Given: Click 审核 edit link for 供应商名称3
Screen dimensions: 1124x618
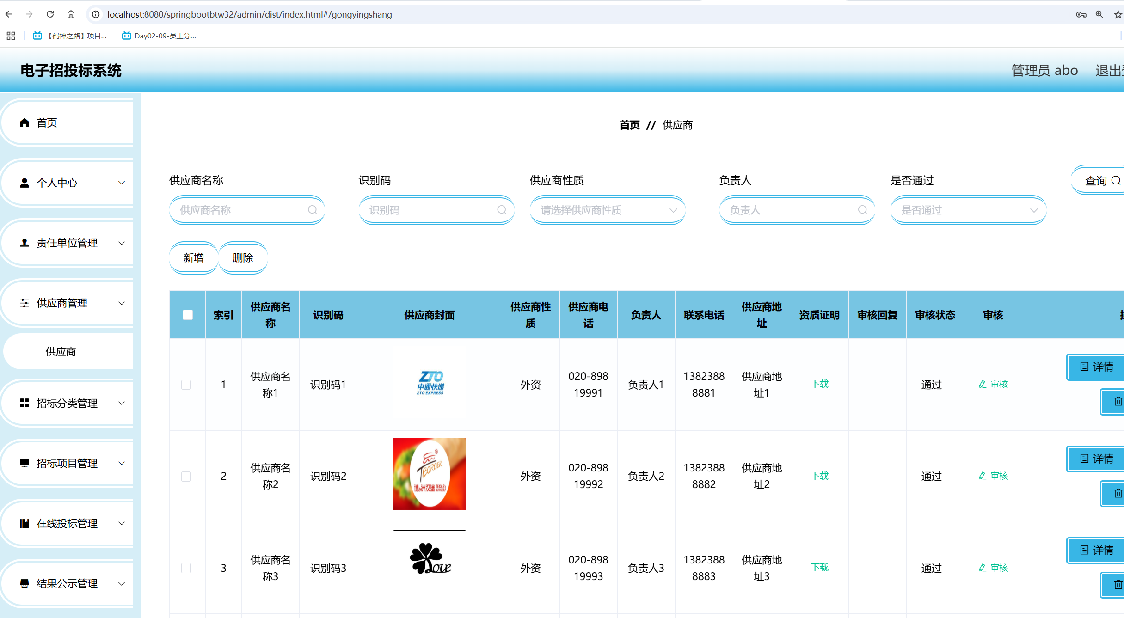Looking at the screenshot, I should tap(993, 568).
